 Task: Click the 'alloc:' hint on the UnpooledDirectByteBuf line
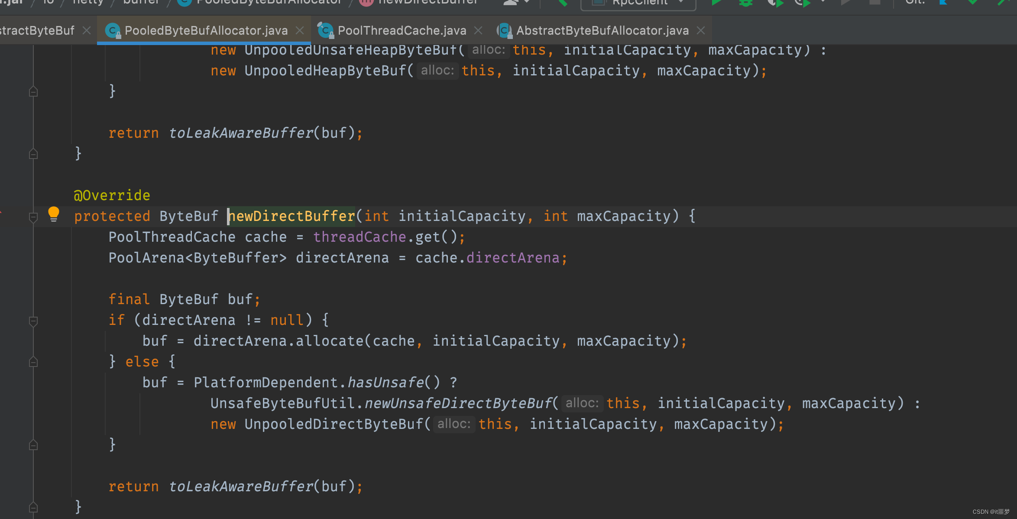(454, 424)
